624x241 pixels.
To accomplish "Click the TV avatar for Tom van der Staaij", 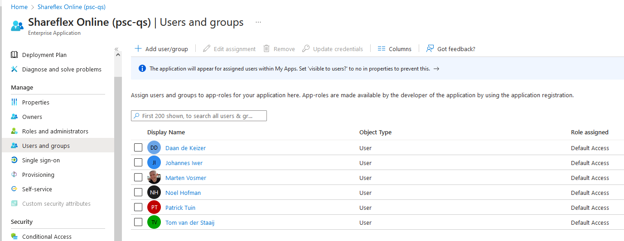I will (154, 222).
